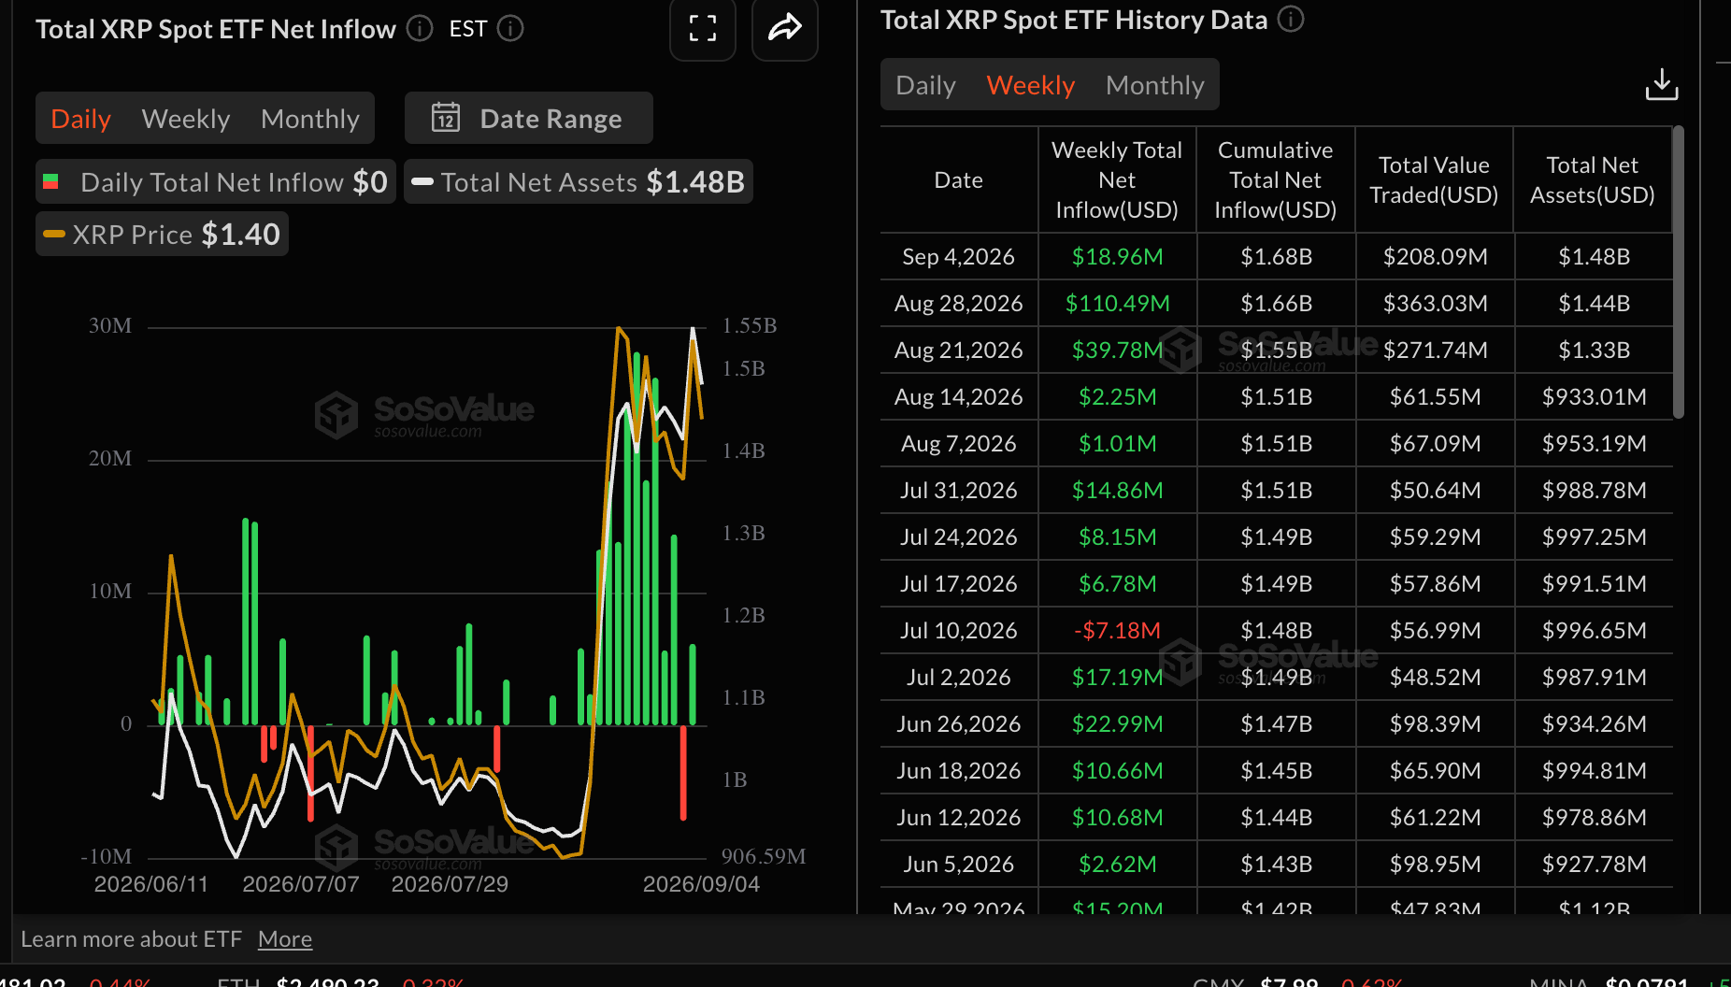Click Total Net Assets(USD) column header
The width and height of the screenshot is (1731, 987).
click(1593, 179)
